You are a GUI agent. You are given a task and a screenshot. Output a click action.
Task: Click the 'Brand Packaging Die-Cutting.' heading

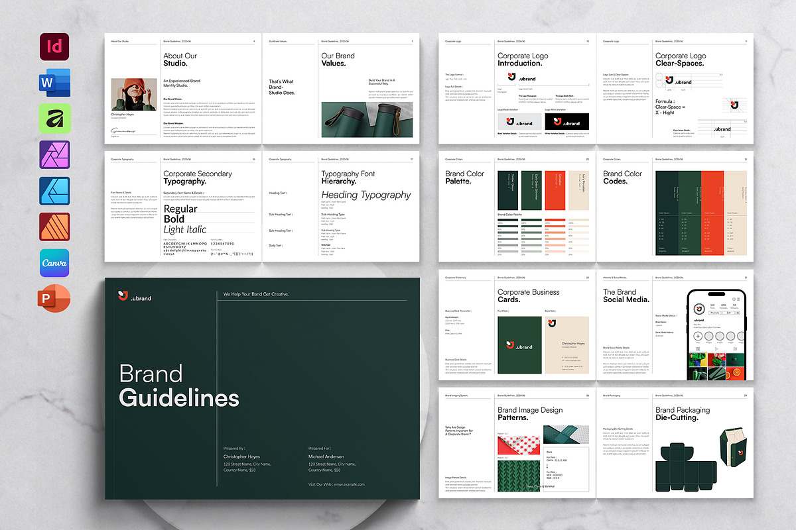click(683, 413)
